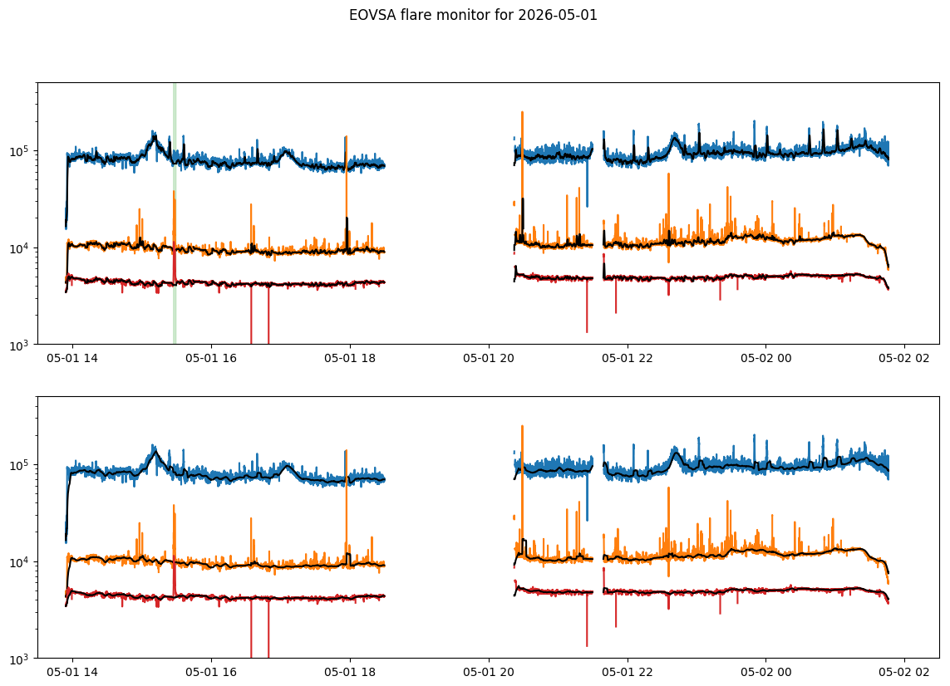Click the 10^3 y-axis label of top plot
950x686 pixels.
[x=22, y=345]
